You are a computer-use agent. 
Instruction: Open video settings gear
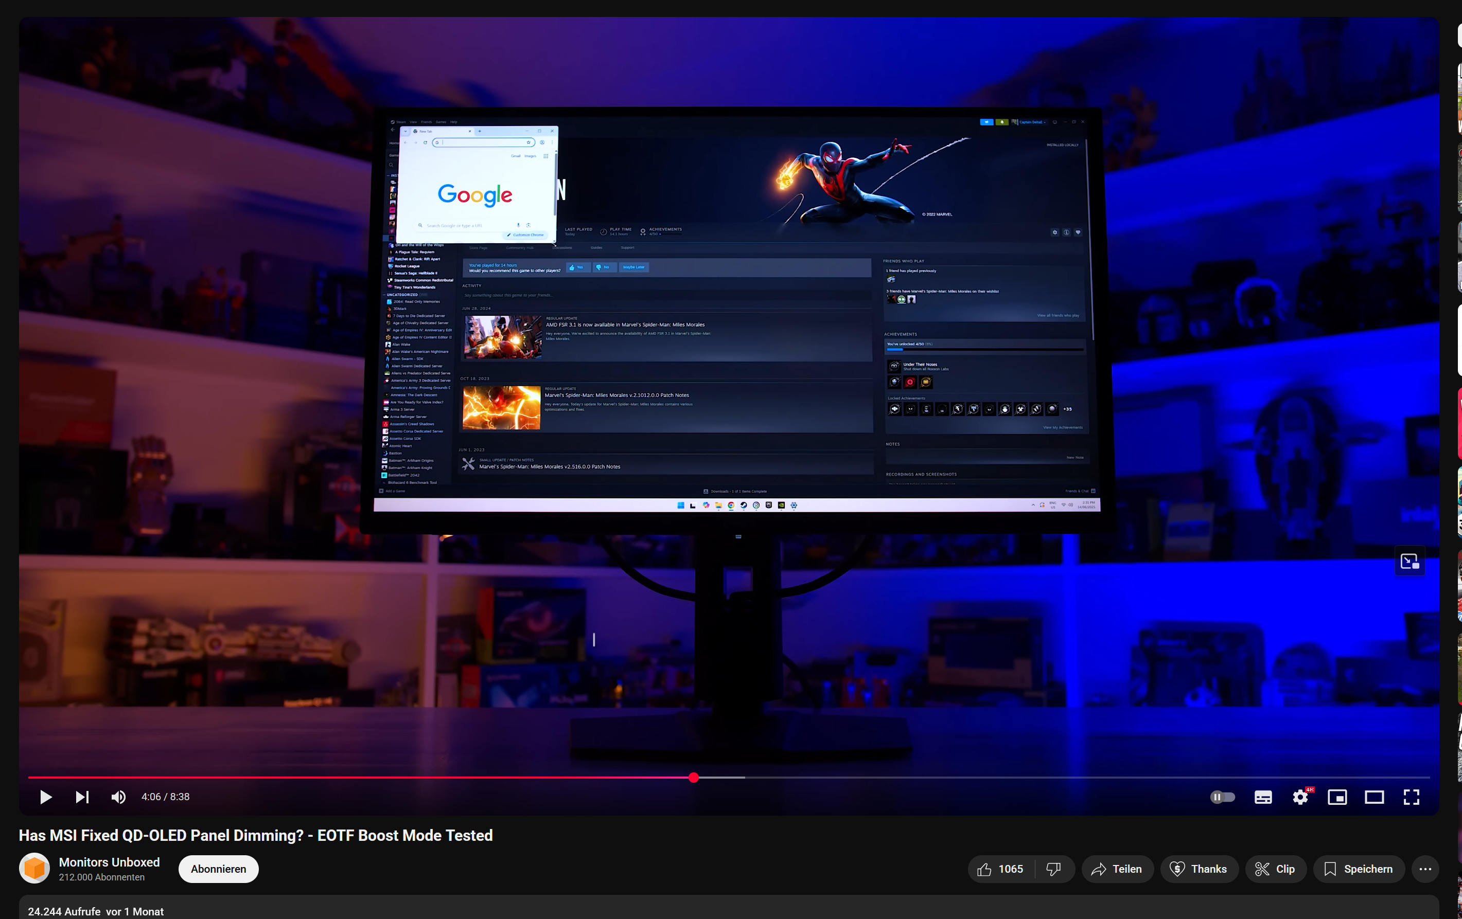(1300, 797)
